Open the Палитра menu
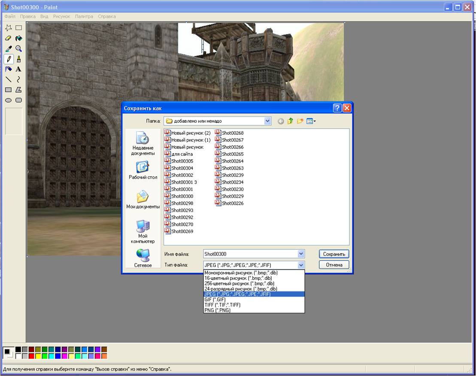This screenshot has height=376, width=476. [x=84, y=16]
